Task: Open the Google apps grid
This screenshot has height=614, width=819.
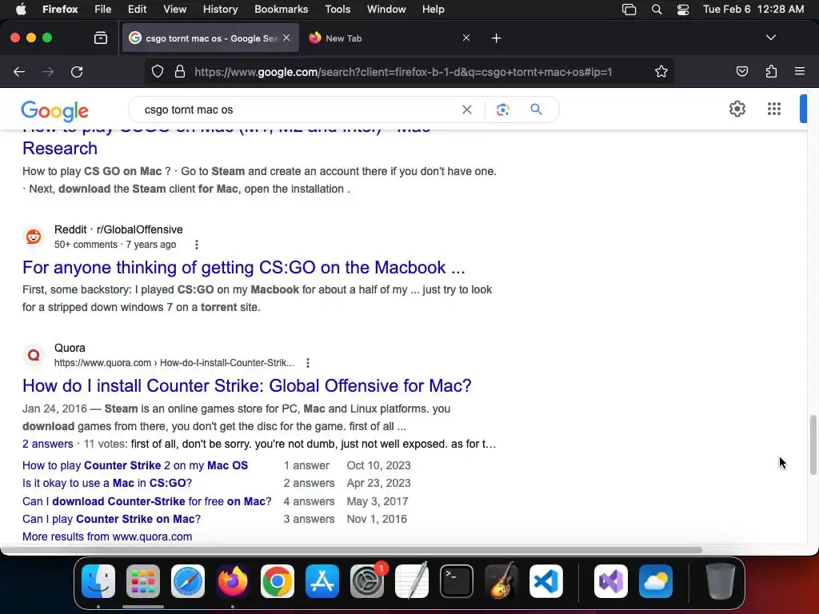Action: point(774,109)
